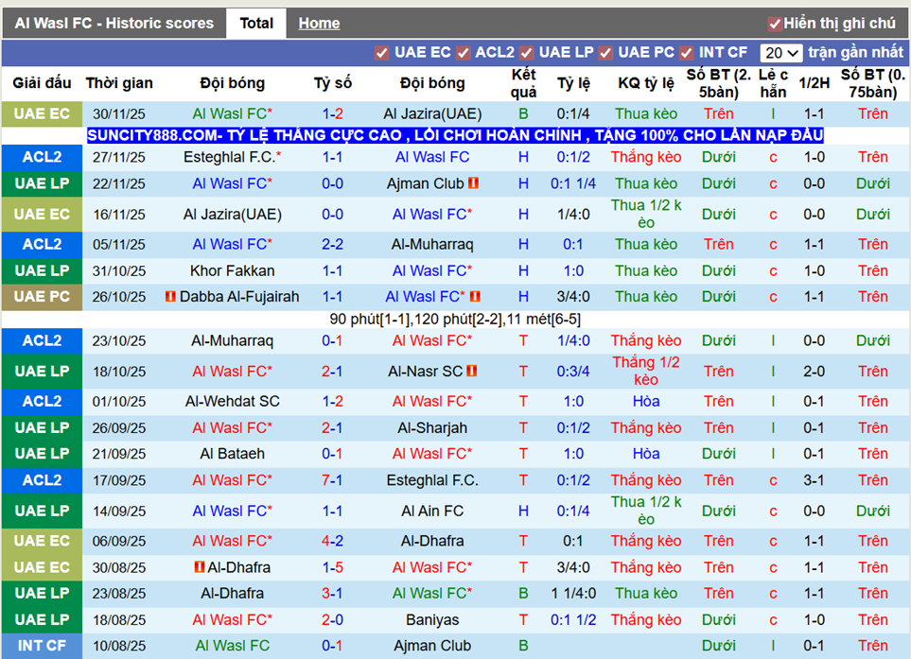This screenshot has height=659, width=911.
Task: Click the 1-2 score of 30/11/25 match
Action: [x=333, y=113]
